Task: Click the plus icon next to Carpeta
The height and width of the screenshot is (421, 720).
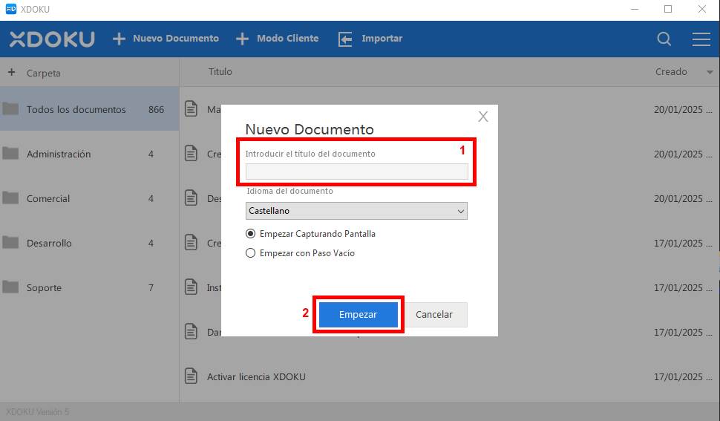Action: (x=11, y=72)
